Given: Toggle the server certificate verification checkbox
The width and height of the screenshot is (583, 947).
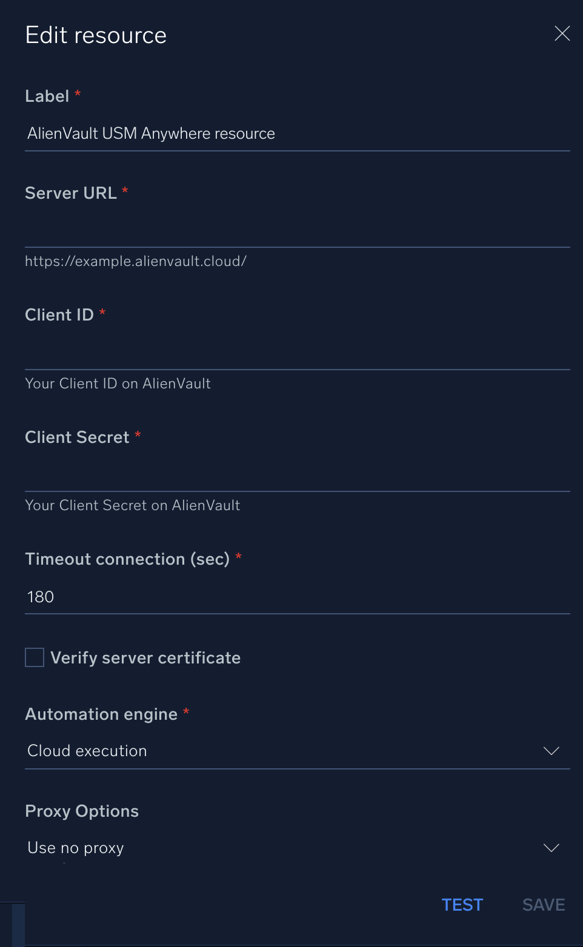Looking at the screenshot, I should [x=35, y=657].
